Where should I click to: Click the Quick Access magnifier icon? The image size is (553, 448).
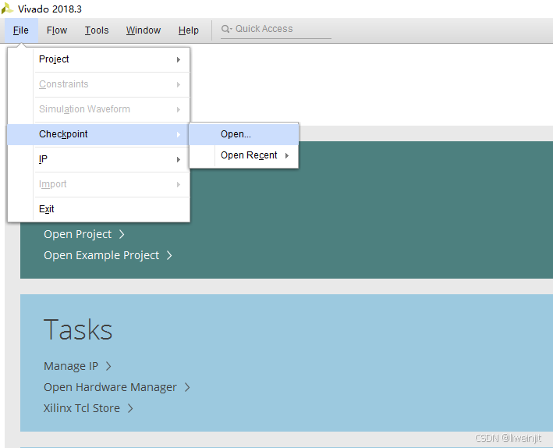coord(225,29)
